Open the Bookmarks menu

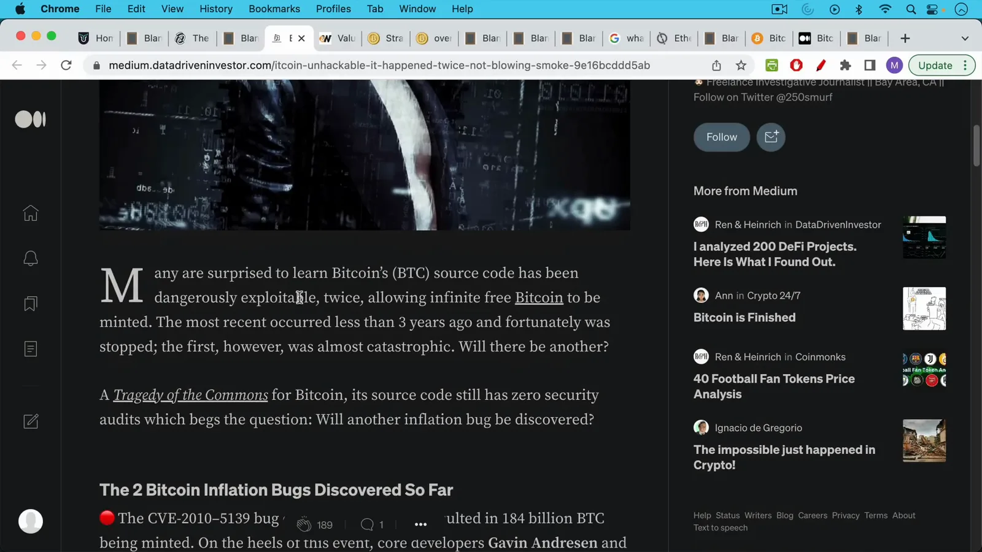pyautogui.click(x=274, y=9)
